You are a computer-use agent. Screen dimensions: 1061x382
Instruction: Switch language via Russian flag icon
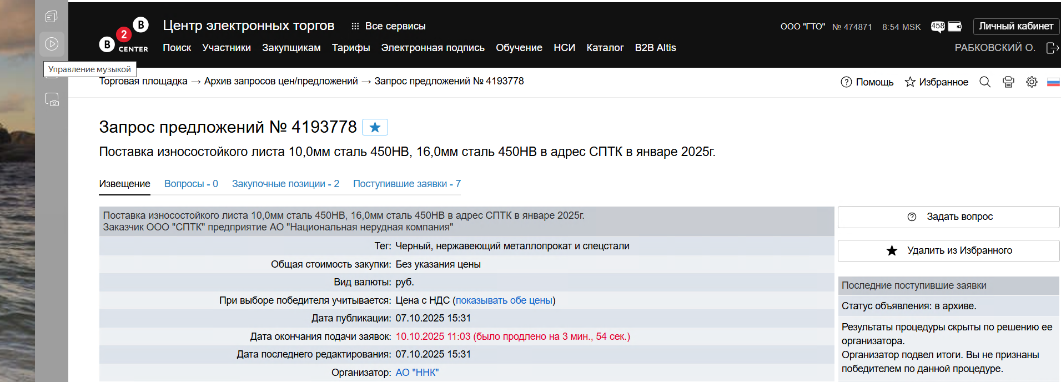tap(1053, 82)
